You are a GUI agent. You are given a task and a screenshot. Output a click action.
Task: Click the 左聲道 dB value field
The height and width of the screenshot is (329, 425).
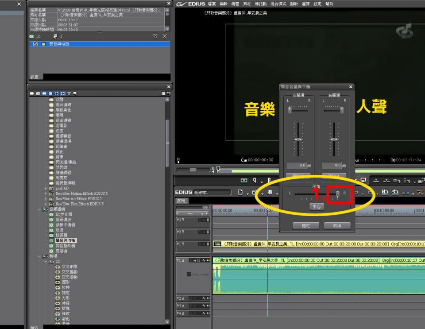(297, 165)
